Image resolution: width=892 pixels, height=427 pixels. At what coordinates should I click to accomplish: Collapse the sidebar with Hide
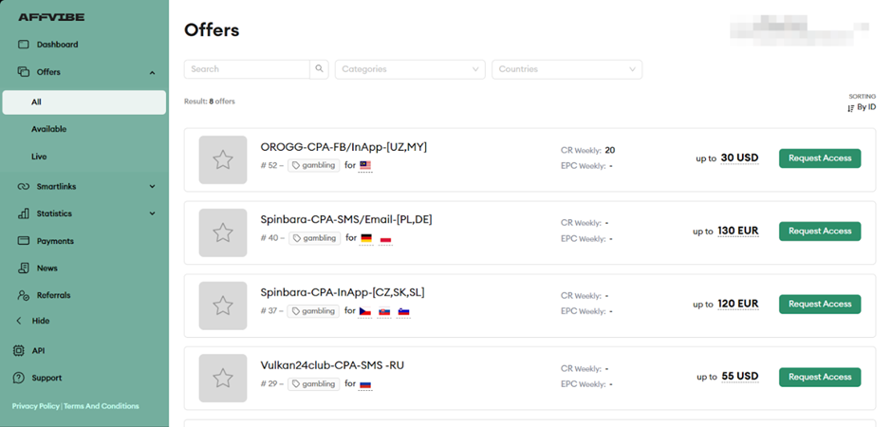coord(40,321)
